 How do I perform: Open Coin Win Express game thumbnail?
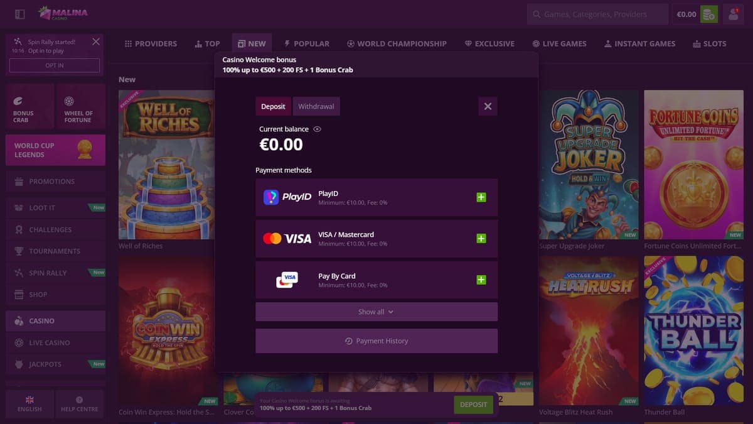click(x=167, y=331)
